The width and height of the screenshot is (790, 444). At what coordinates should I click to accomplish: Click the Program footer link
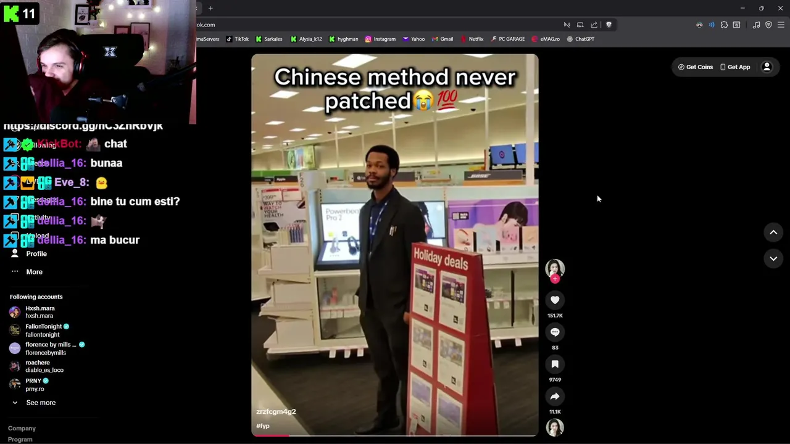(20, 439)
